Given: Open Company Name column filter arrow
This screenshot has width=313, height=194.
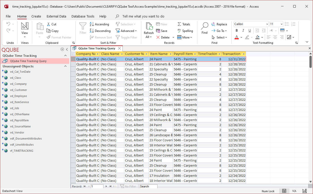Looking at the screenshot, I should pyautogui.click(x=98, y=54).
